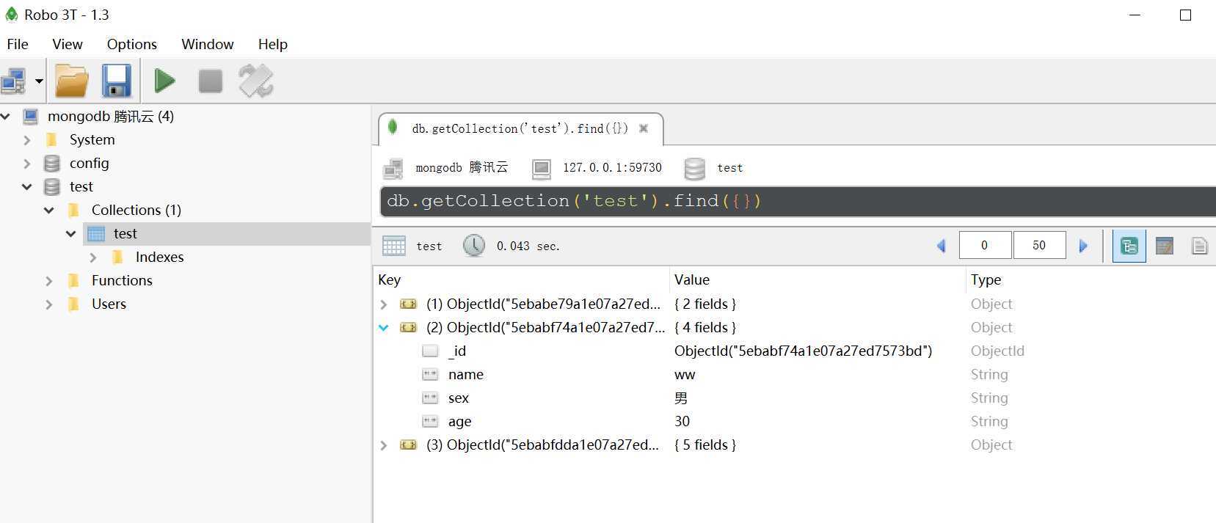1216x523 pixels.
Task: Expand the Users folder
Action: [49, 304]
